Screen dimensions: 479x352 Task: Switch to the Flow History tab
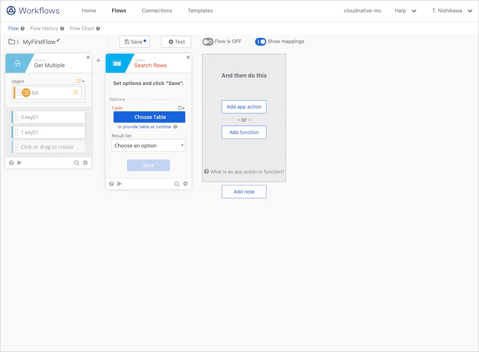coord(44,28)
